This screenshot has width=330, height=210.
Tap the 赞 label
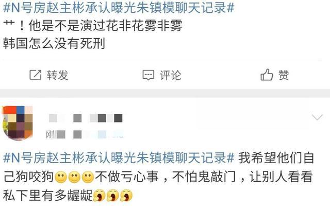(x=284, y=75)
